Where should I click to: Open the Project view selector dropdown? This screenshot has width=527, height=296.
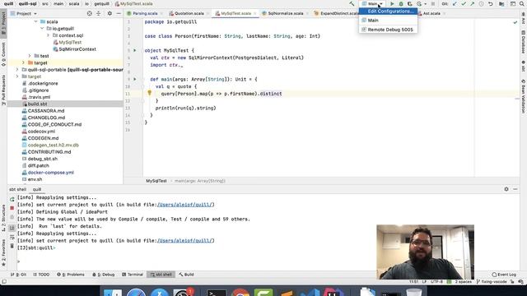pyautogui.click(x=24, y=13)
